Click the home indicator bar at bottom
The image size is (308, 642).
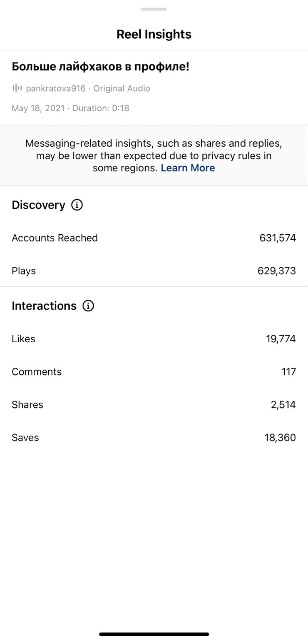point(154,634)
